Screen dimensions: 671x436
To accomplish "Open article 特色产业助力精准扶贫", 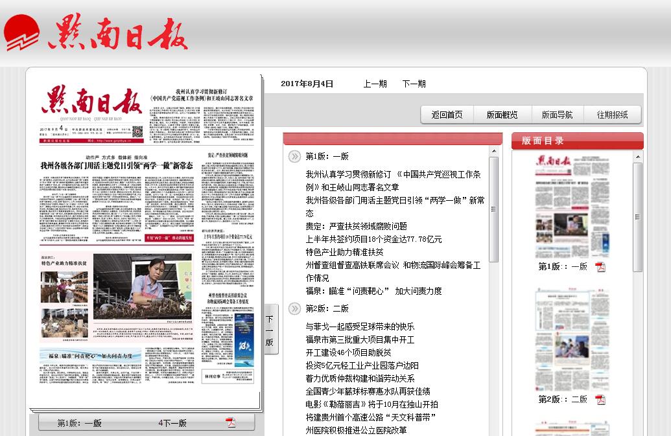I will (344, 252).
